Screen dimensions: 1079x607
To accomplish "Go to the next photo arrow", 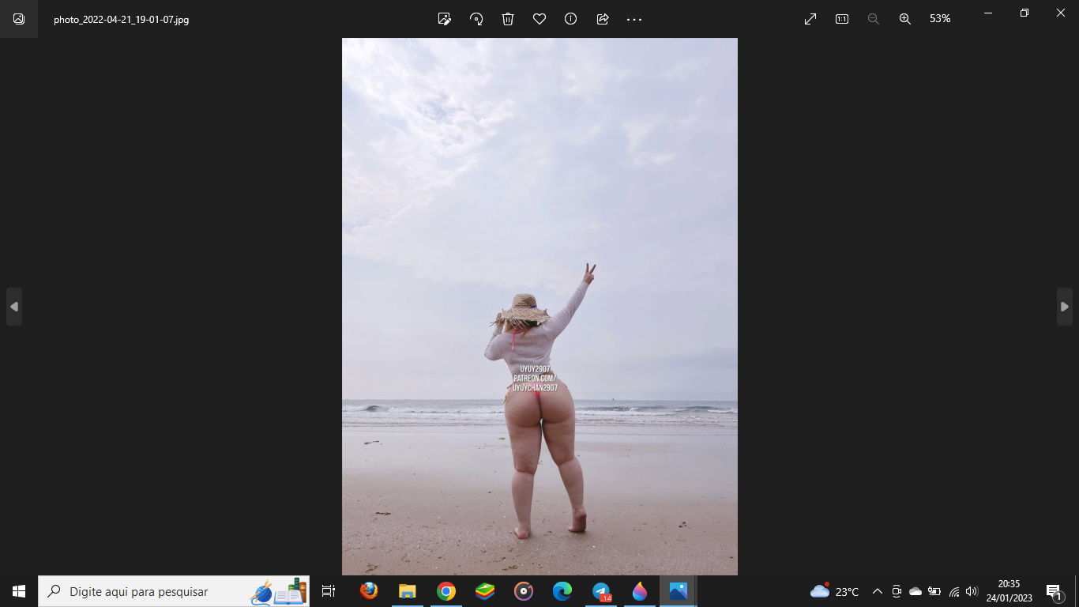I will [x=1065, y=307].
